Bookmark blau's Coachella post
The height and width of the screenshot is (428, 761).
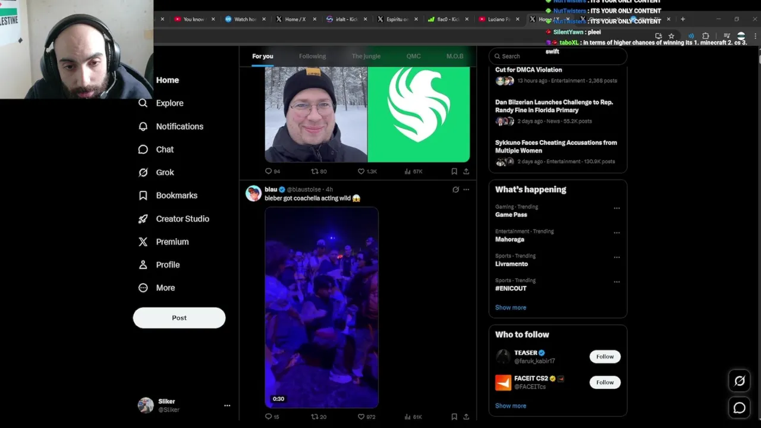[x=454, y=417]
